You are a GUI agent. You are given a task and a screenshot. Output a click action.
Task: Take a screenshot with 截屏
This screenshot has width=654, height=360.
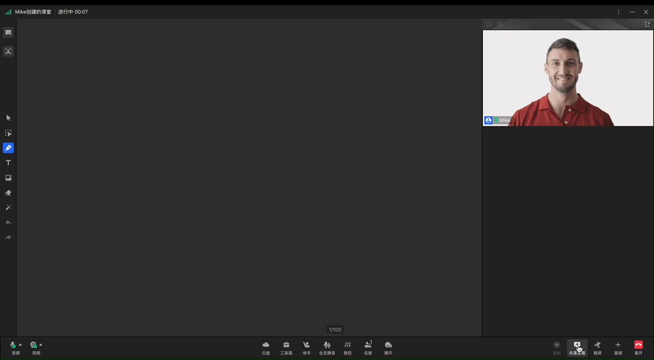pyautogui.click(x=597, y=348)
